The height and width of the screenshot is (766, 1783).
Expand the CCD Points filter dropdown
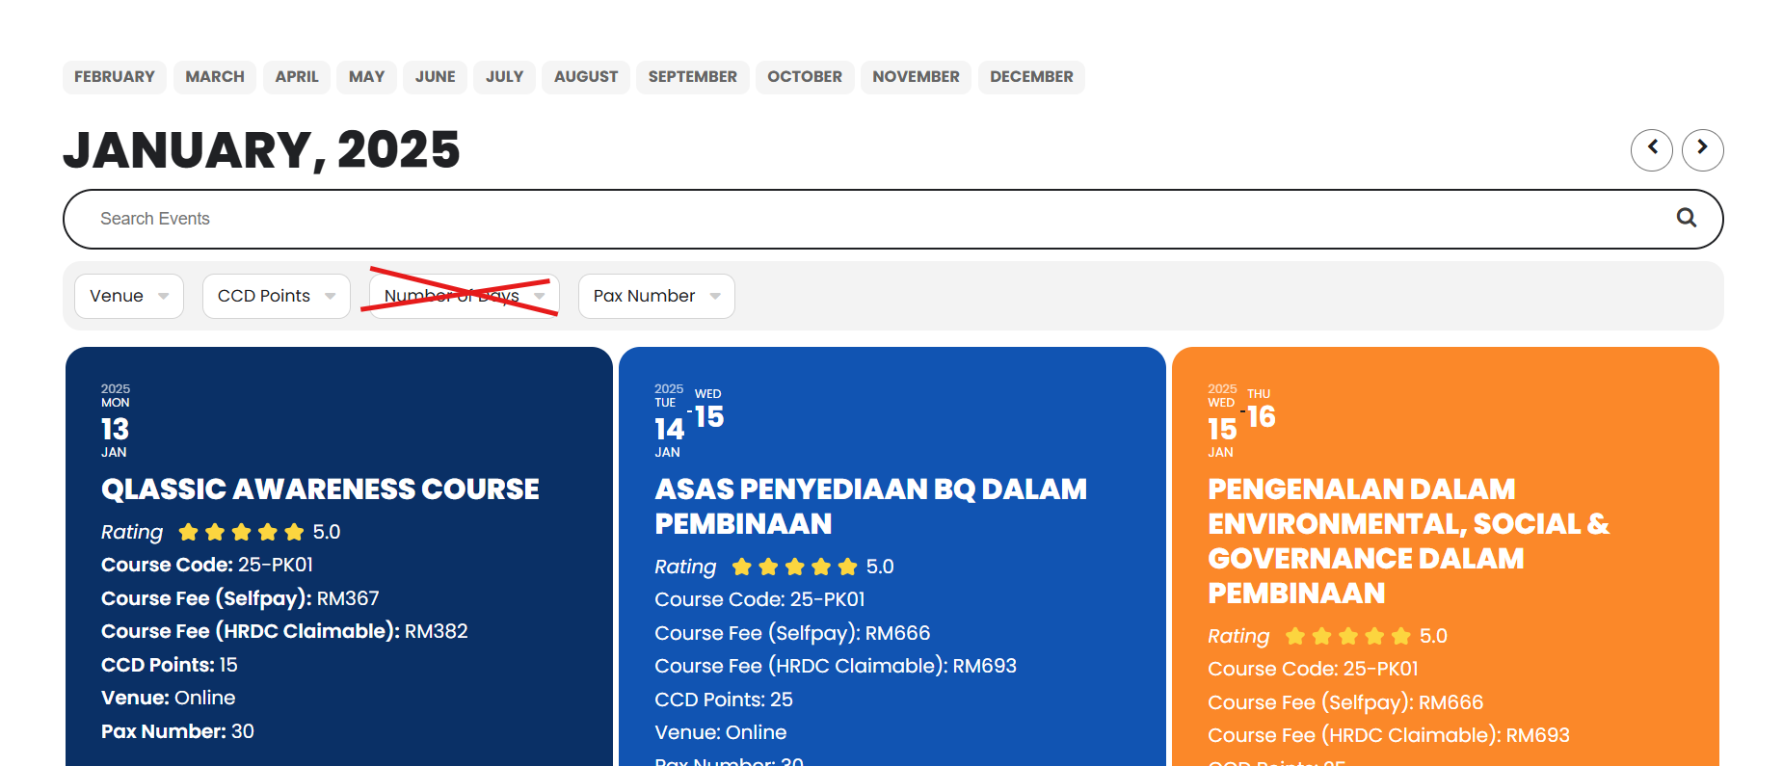(x=277, y=296)
